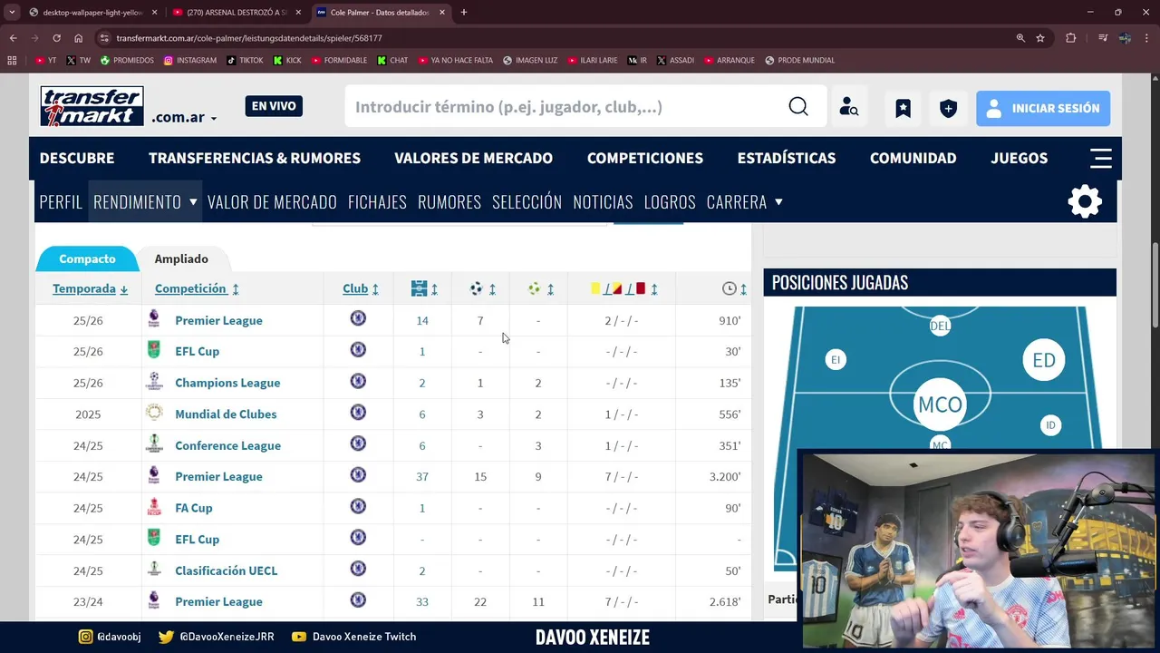Sort by assists icon column
Screen dimensions: 1160x653
tap(540, 288)
